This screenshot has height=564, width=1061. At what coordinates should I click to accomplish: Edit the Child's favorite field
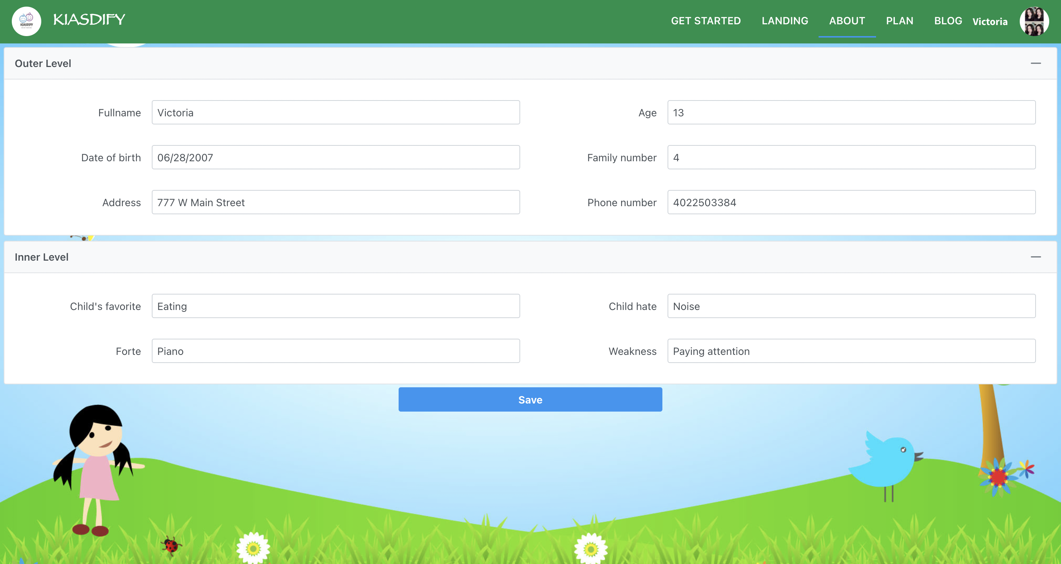click(x=335, y=306)
